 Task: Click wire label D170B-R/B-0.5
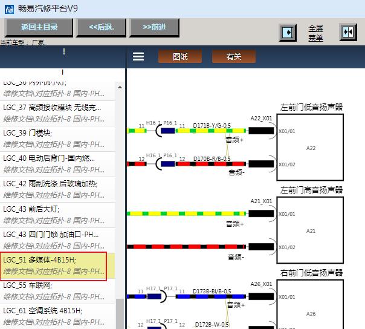(212, 159)
